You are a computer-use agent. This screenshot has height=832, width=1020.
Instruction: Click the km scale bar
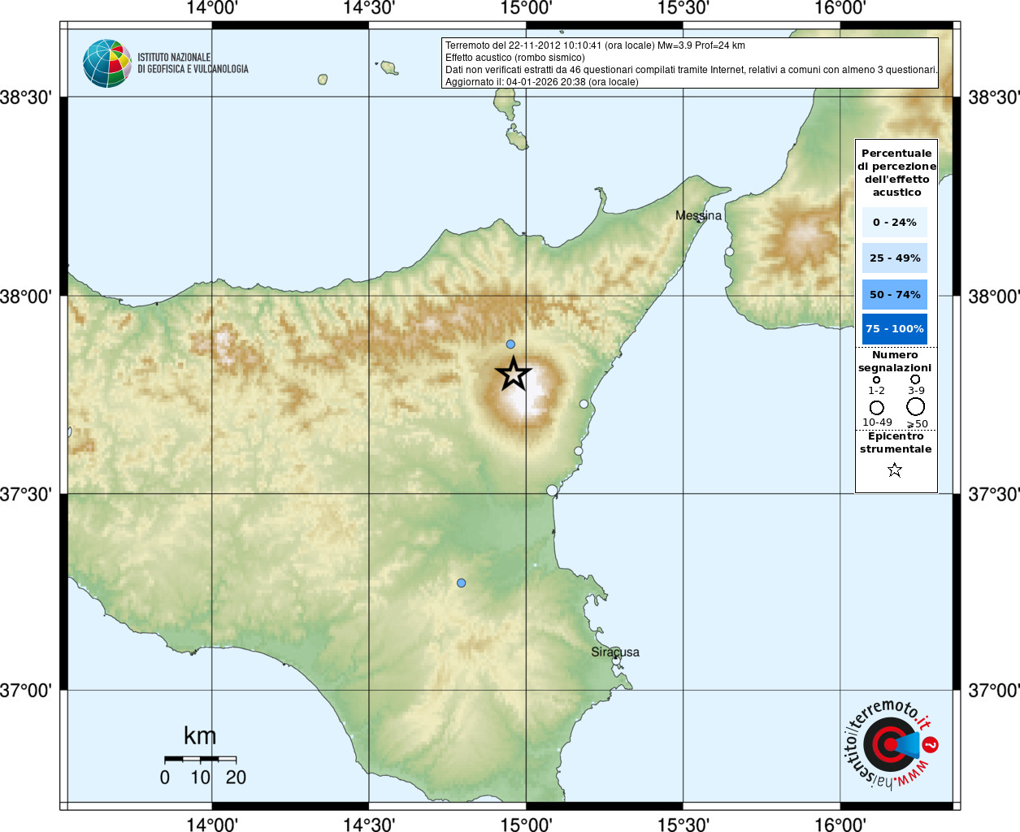[x=200, y=759]
